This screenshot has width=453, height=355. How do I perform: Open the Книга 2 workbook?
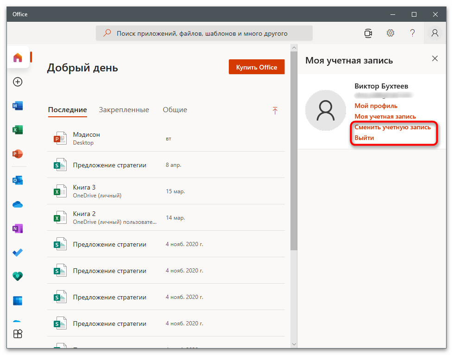coord(166,217)
